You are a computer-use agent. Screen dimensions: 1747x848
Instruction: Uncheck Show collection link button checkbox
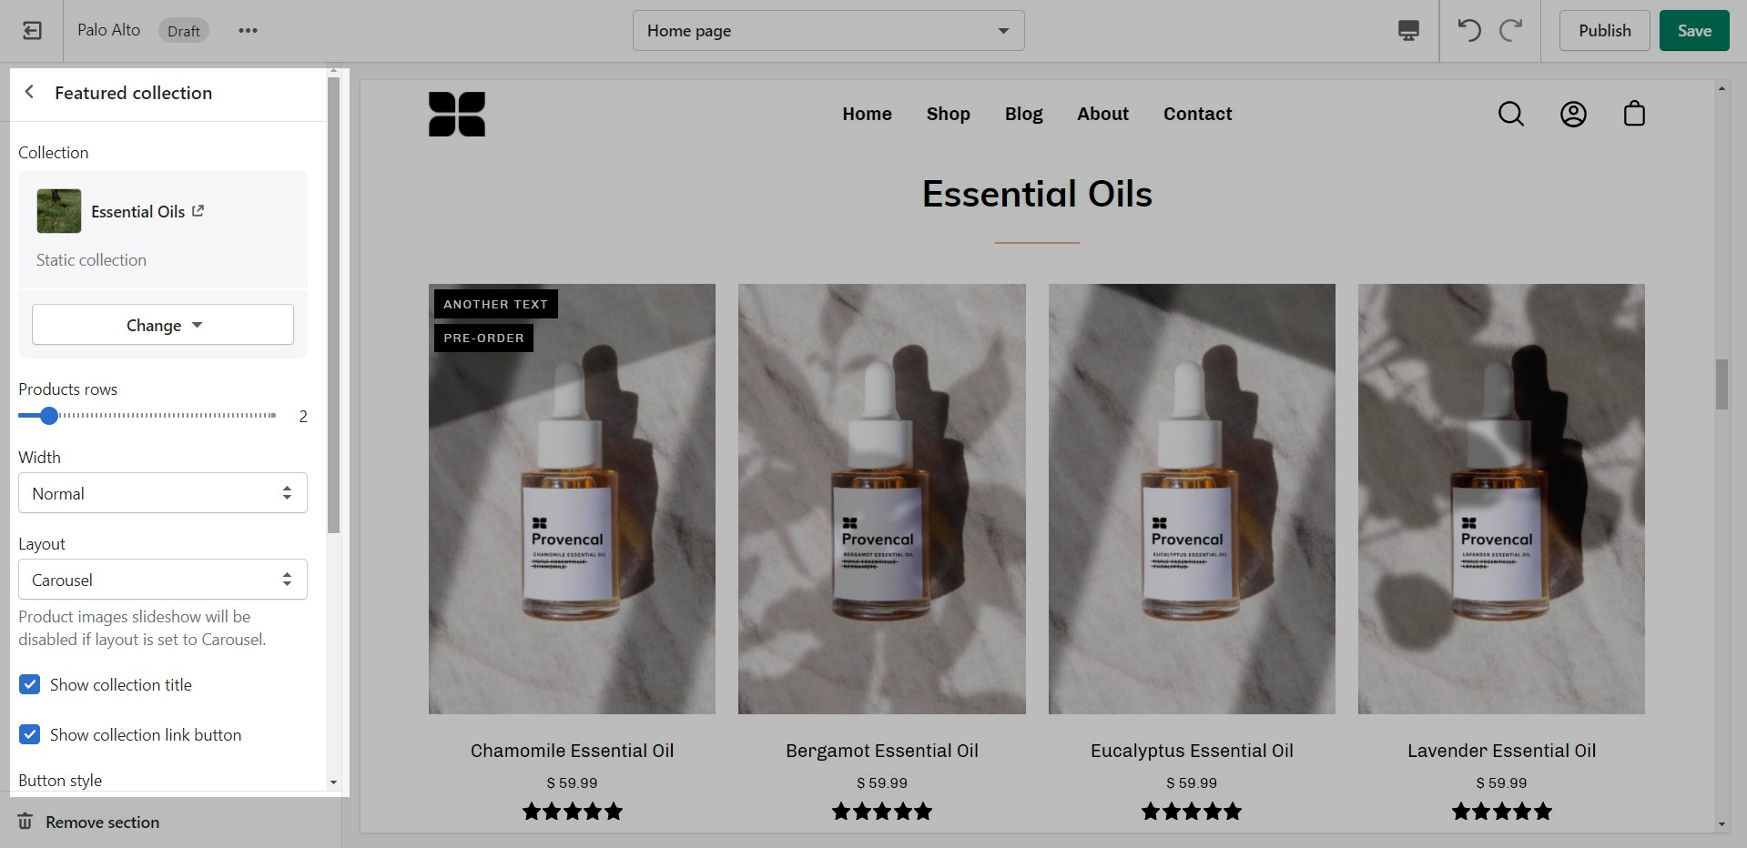pos(30,734)
